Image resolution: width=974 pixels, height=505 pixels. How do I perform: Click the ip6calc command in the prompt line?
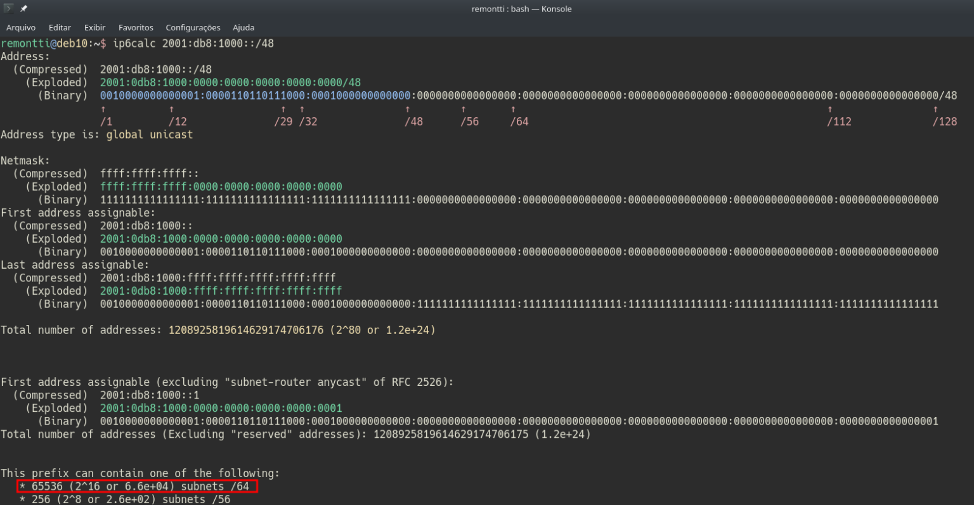pyautogui.click(x=134, y=43)
